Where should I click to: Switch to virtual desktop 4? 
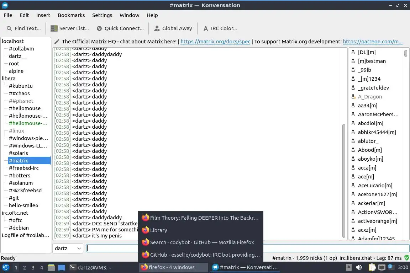pyautogui.click(x=42, y=268)
